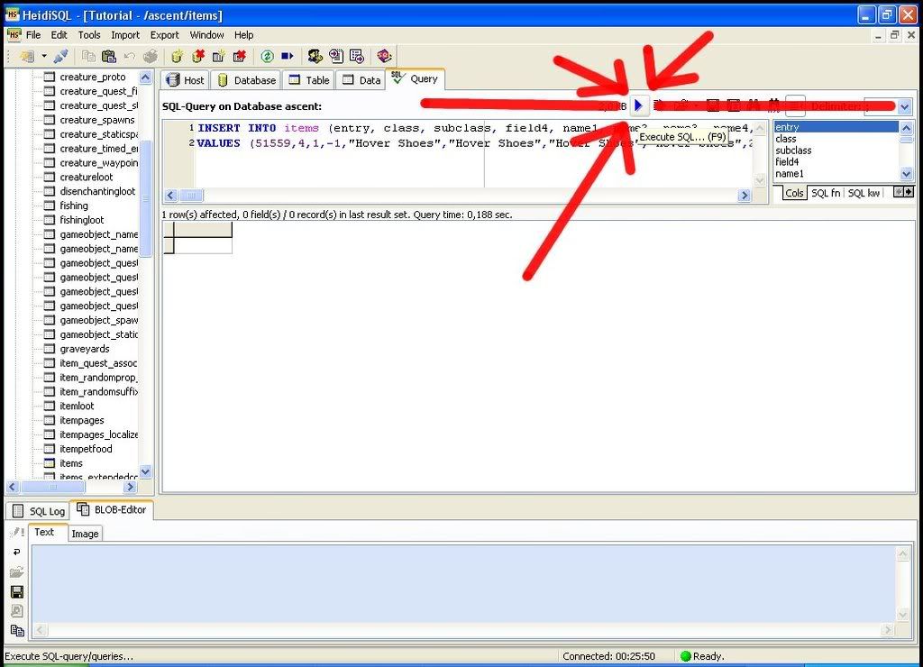Click the Execute SQL play button
This screenshot has width=923, height=667.
click(x=639, y=106)
